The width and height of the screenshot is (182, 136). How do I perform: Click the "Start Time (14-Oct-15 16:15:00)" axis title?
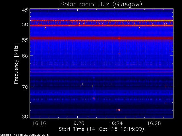point(101,129)
